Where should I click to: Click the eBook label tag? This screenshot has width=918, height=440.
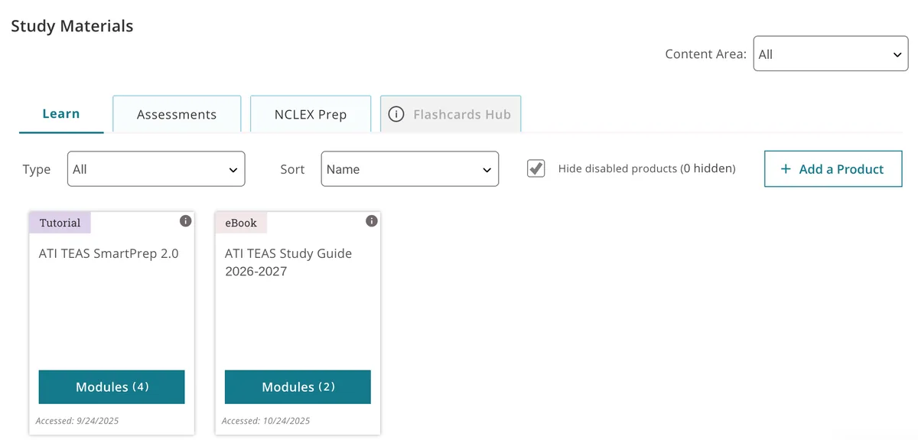(241, 223)
